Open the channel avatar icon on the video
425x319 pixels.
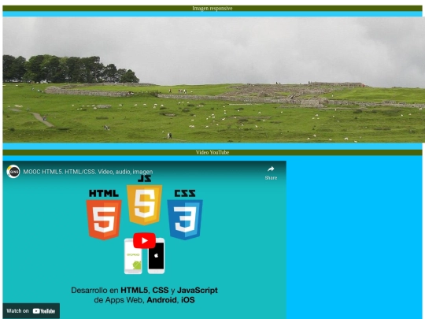click(13, 172)
